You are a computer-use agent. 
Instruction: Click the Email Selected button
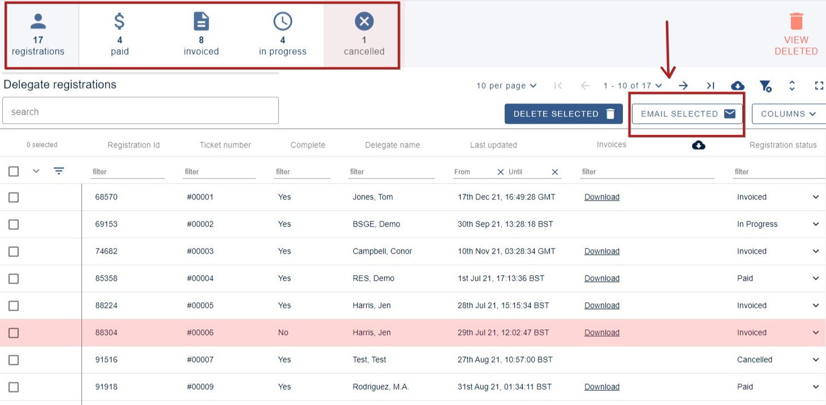[687, 114]
